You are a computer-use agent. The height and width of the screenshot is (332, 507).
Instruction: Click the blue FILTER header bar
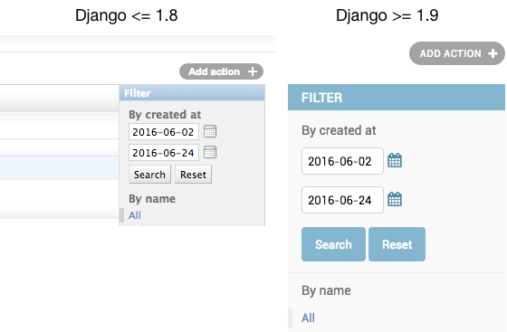point(397,98)
